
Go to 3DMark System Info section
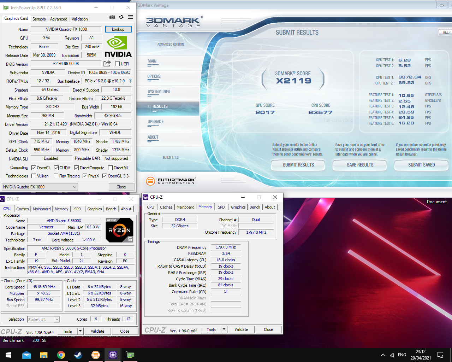pos(159,92)
